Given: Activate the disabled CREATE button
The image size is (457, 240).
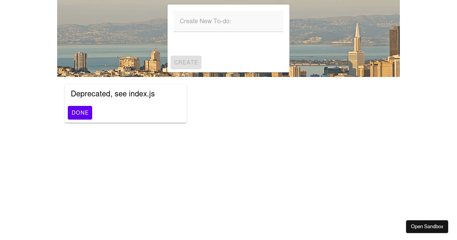Looking at the screenshot, I should click(x=186, y=62).
